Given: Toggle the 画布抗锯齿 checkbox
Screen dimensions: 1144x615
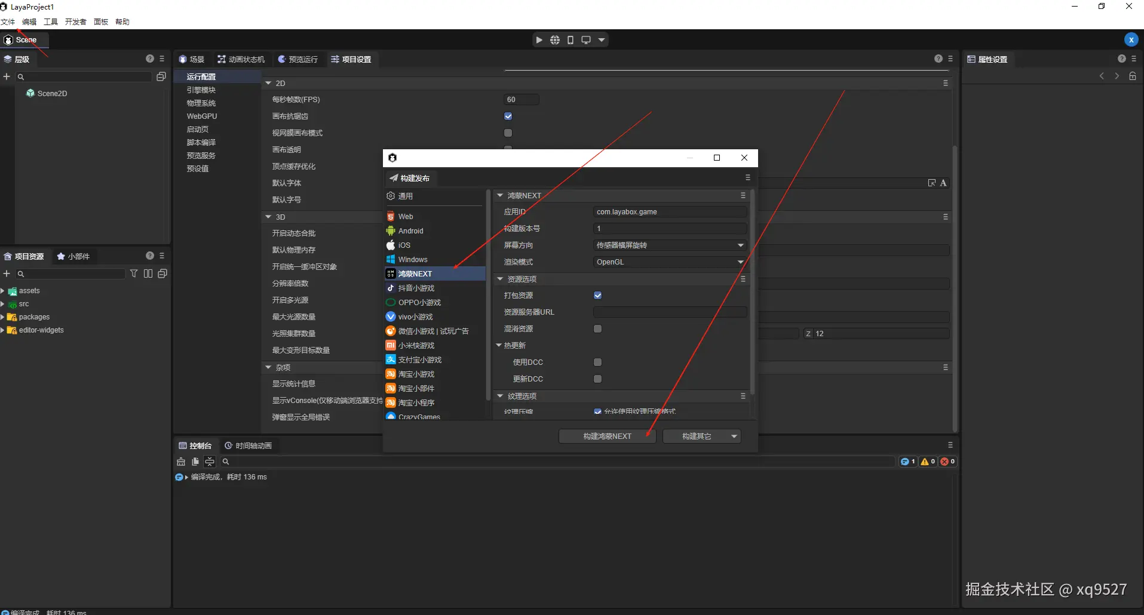Looking at the screenshot, I should coord(508,116).
